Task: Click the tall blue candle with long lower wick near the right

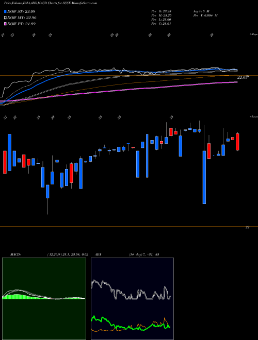Action: click(204, 177)
